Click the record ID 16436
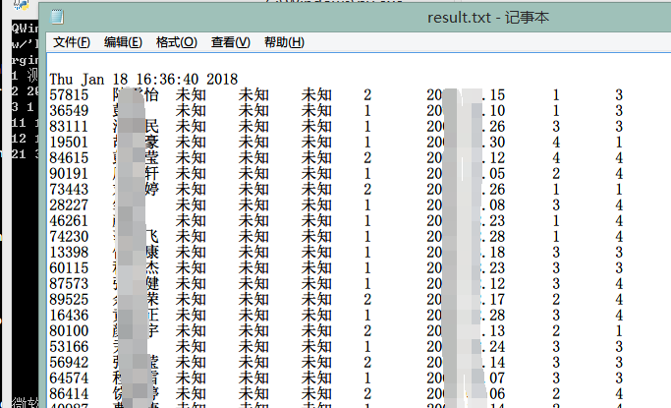The width and height of the screenshot is (671, 408). 69,316
